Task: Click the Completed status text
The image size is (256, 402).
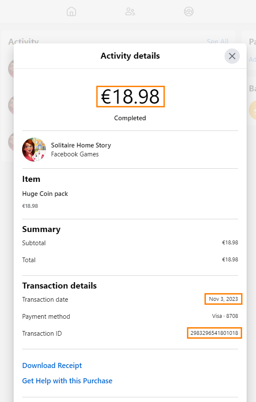Action: [x=130, y=118]
